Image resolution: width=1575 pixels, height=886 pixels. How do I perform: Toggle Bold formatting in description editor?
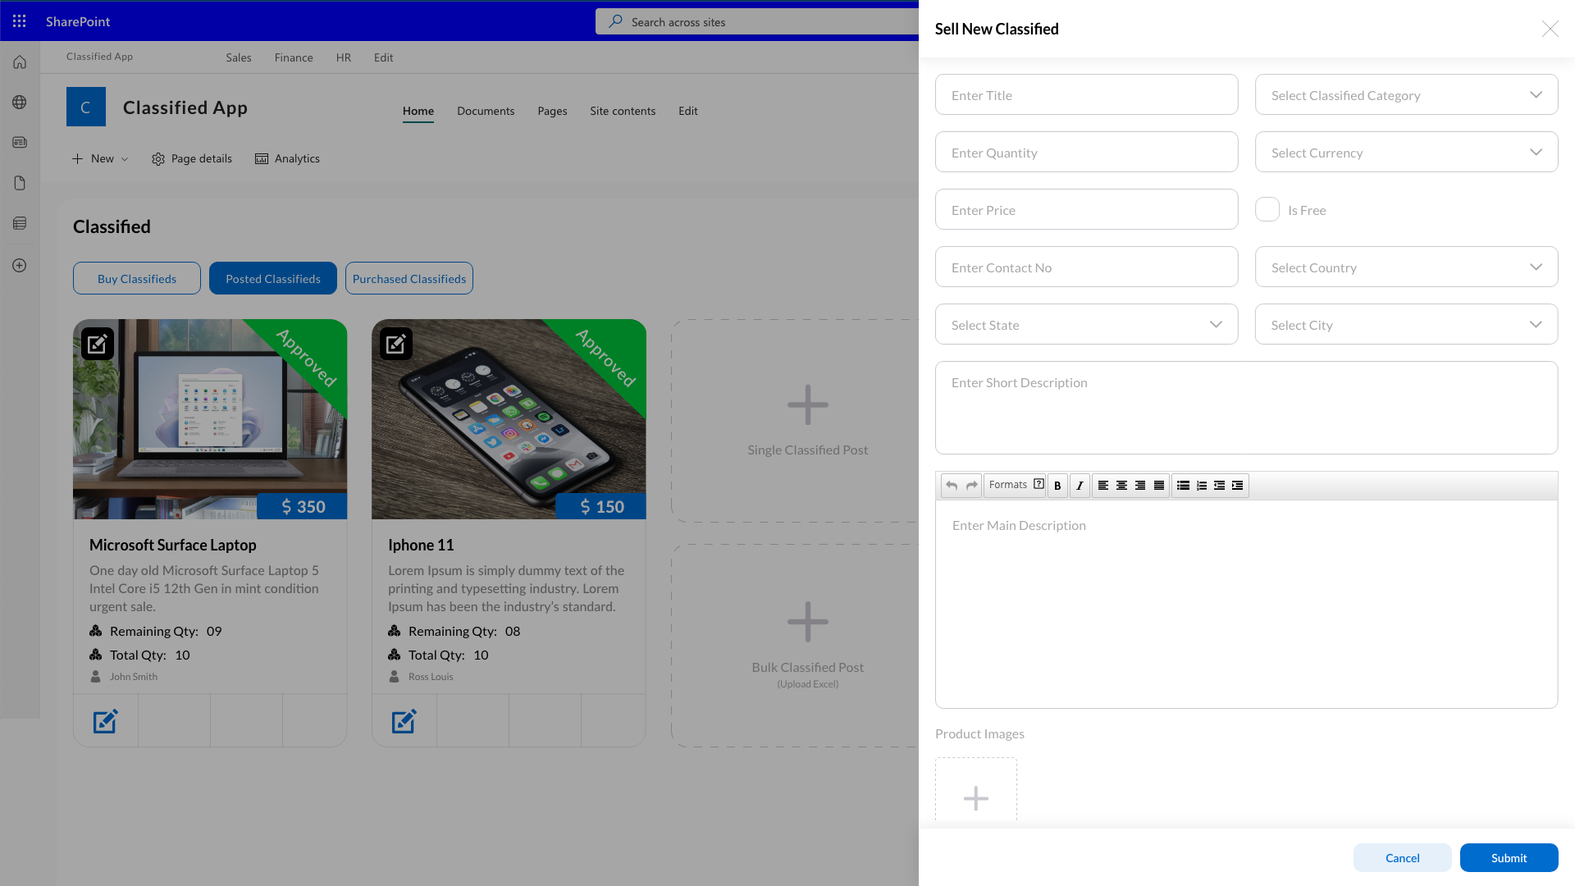point(1057,486)
